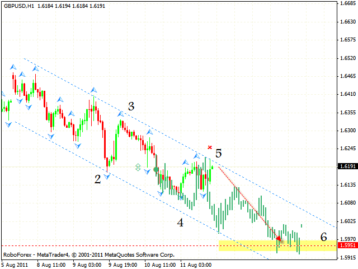Click the 1.5915 price axis label
The height and width of the screenshot is (269, 358).
click(x=348, y=258)
